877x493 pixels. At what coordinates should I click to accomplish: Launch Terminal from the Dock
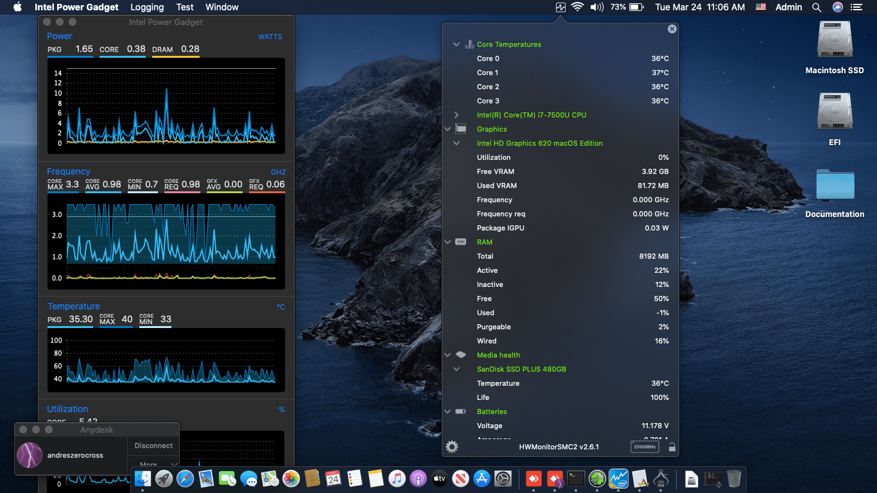coord(575,478)
